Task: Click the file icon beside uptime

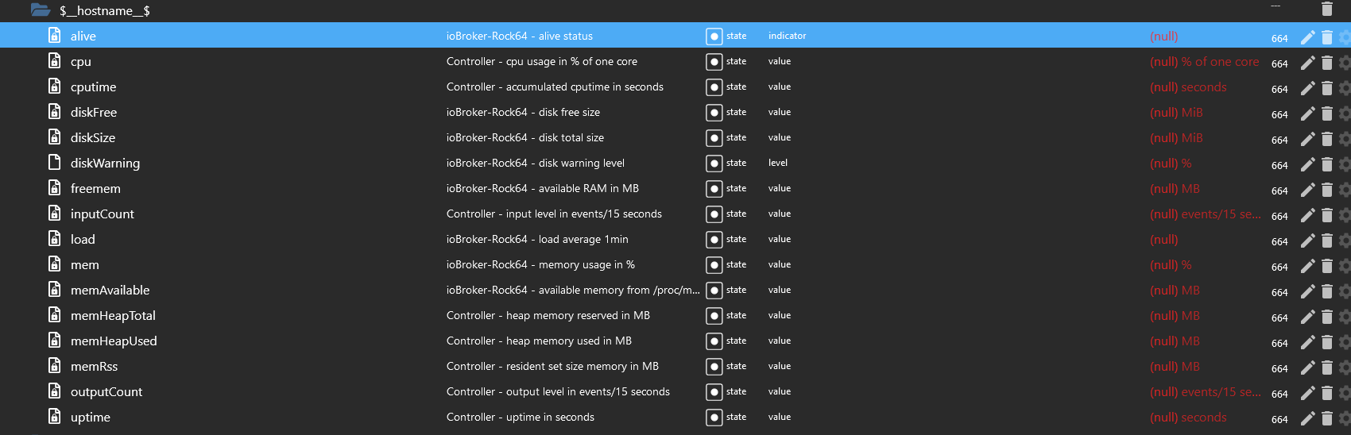Action: coord(54,416)
